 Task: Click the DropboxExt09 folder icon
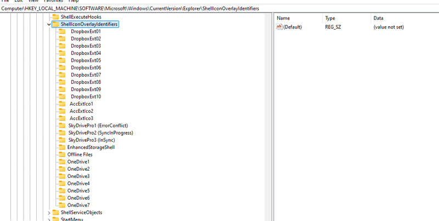pyautogui.click(x=62, y=89)
